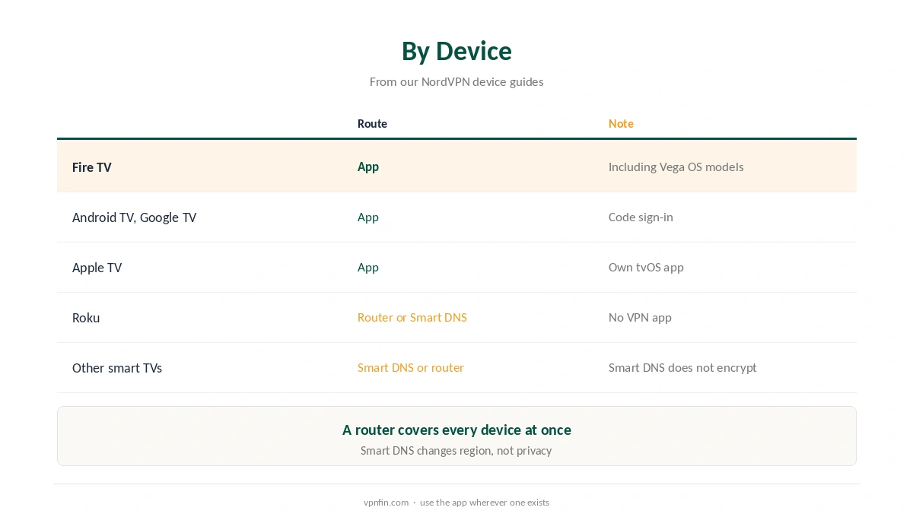This screenshot has height=517, width=913.
Task: Click the 'vpnfin.com' footer text
Action: (x=386, y=502)
